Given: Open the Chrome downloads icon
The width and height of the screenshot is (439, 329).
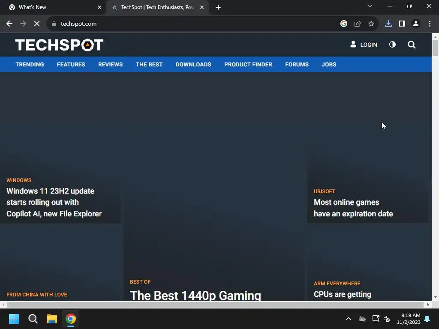Looking at the screenshot, I should [x=388, y=24].
